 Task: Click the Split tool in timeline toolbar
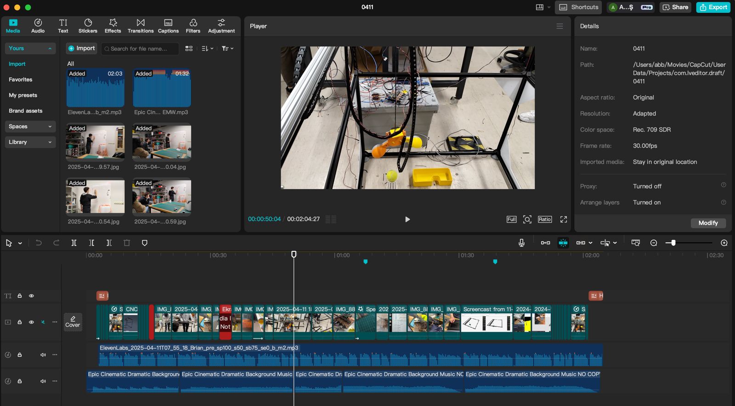click(x=74, y=243)
